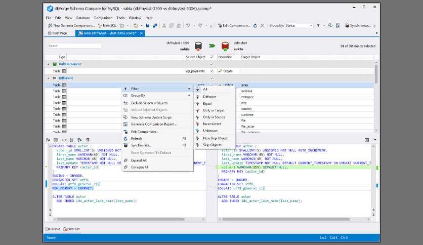
Task: Open the Comparison menu
Action: click(x=103, y=18)
